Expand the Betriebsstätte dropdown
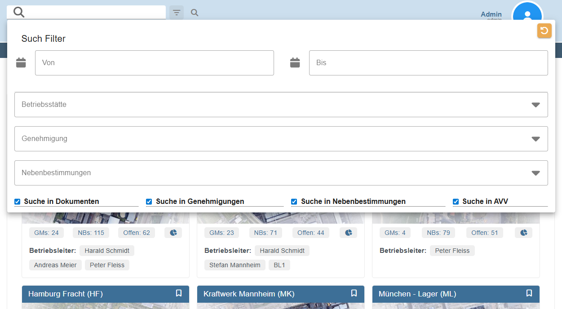This screenshot has height=309, width=562. click(535, 104)
